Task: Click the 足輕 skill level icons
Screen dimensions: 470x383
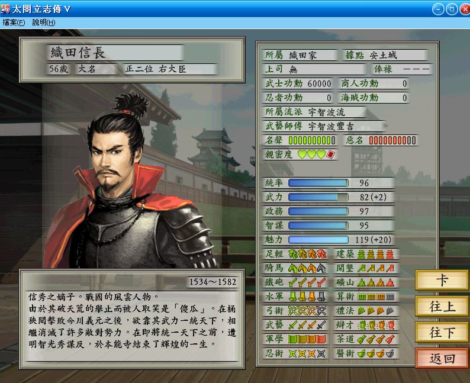Action: [307, 254]
